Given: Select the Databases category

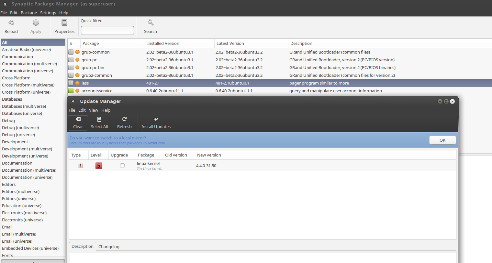Looking at the screenshot, I should [x=33, y=99].
